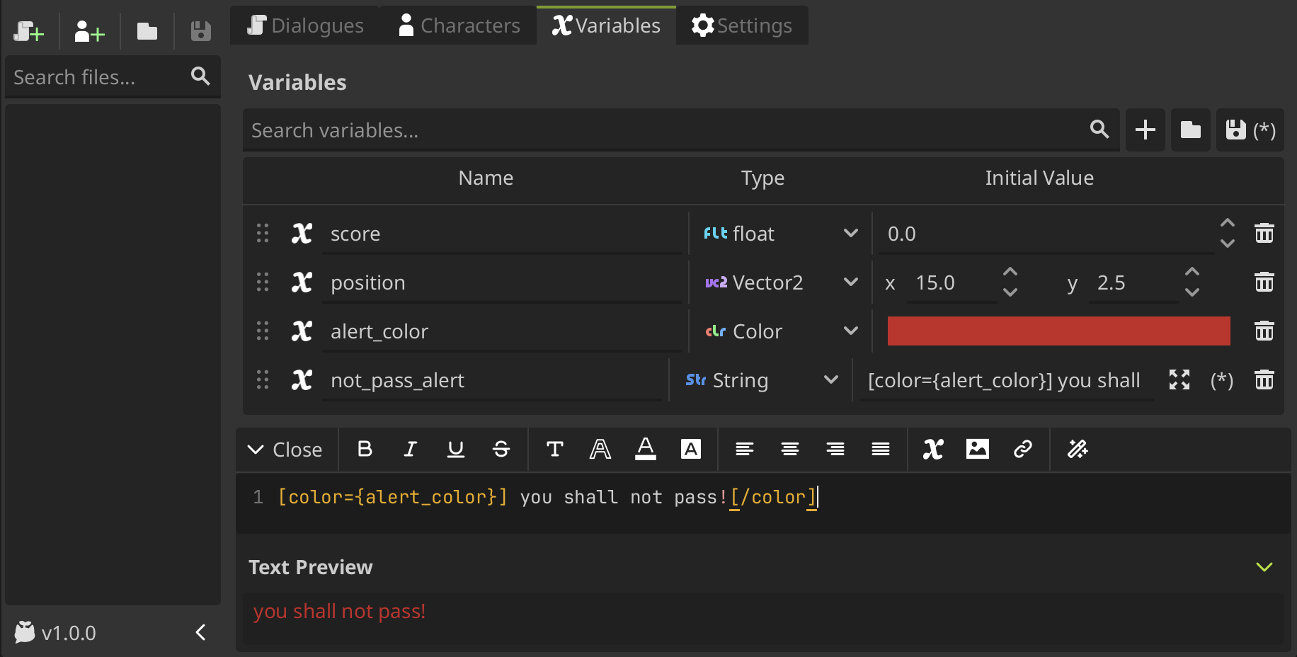This screenshot has width=1297, height=657.
Task: Insert a variable using the editor toolbar
Action: coord(932,449)
